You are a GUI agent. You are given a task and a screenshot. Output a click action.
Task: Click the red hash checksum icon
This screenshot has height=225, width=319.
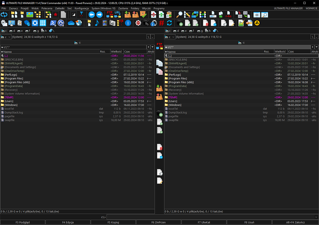[x=161, y=23]
